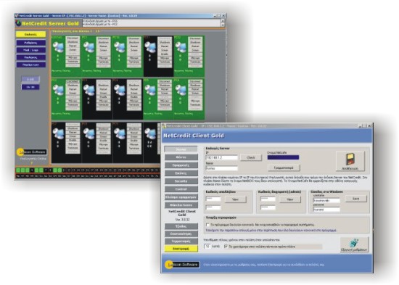Click Lexicon Software logo in server sidebar

[x=32, y=152]
